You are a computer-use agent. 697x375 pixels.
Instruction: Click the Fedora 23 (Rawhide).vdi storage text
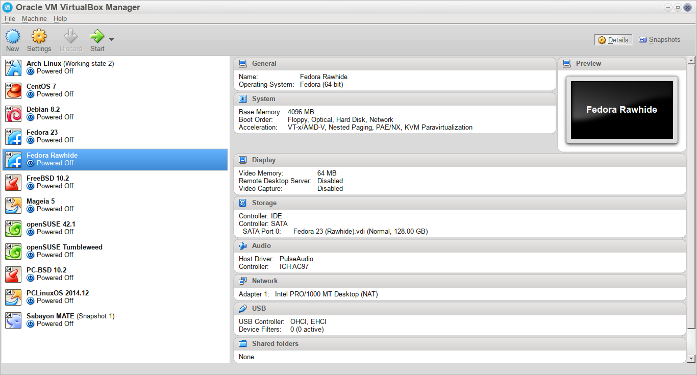point(361,232)
